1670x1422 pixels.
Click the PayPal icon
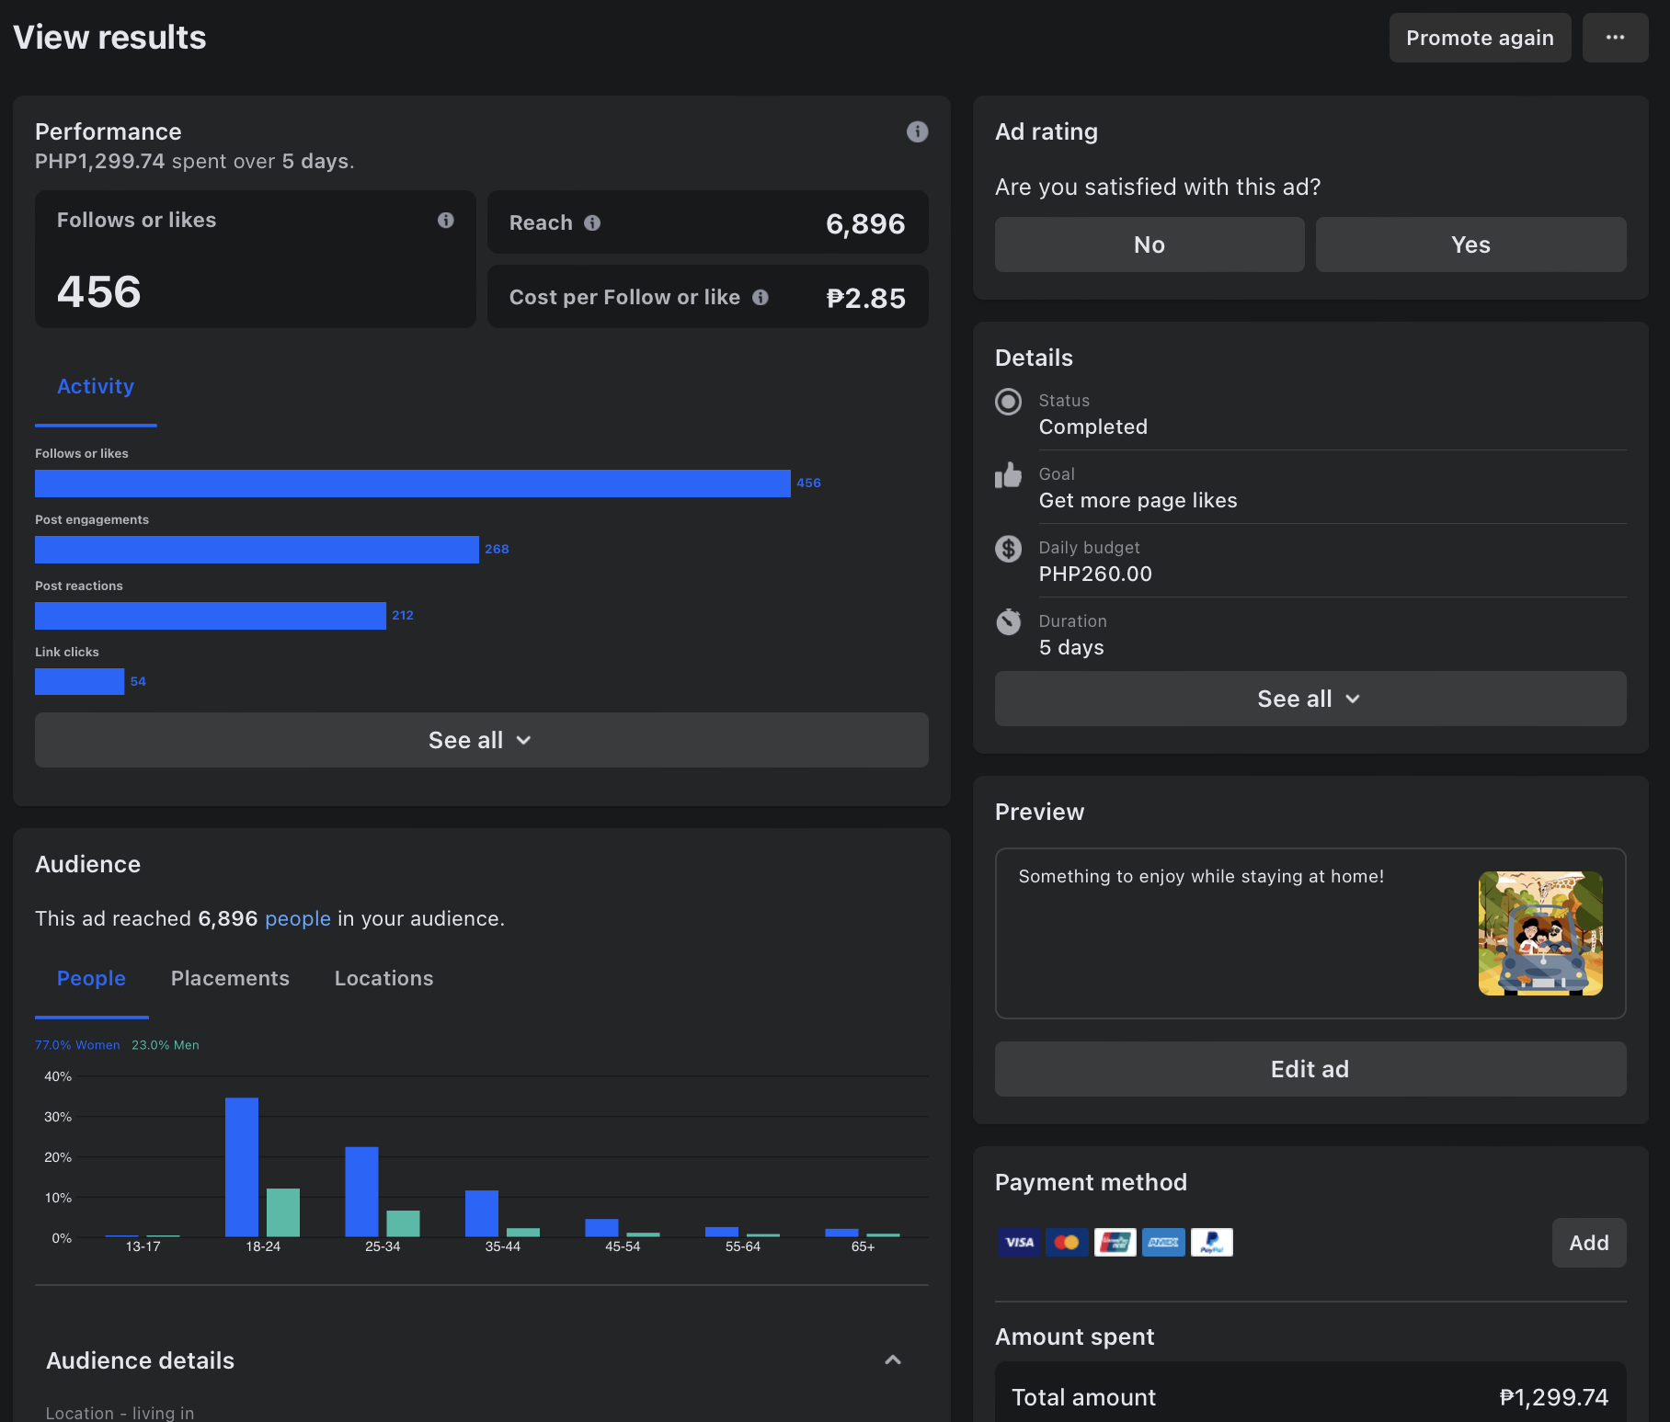tap(1212, 1243)
